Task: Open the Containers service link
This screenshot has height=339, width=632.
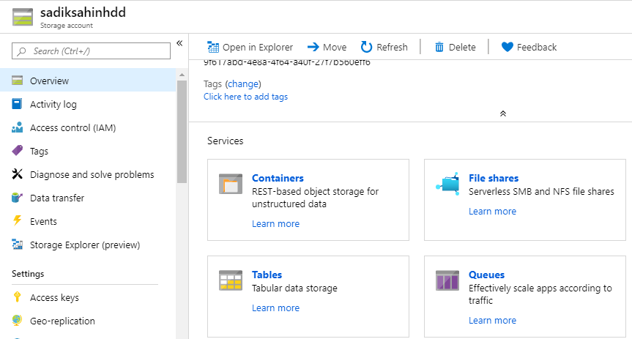Action: pyautogui.click(x=278, y=178)
